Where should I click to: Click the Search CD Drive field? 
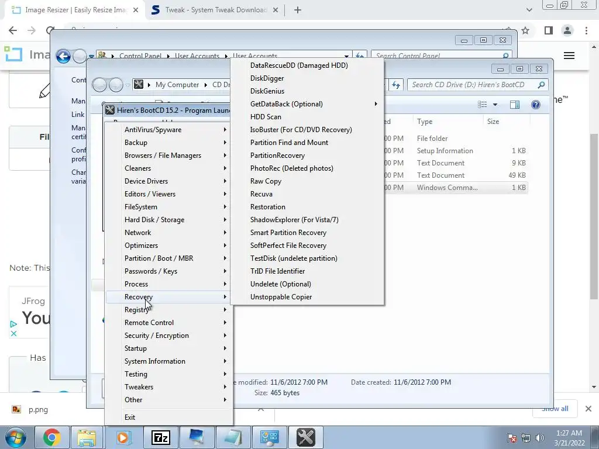pos(477,85)
